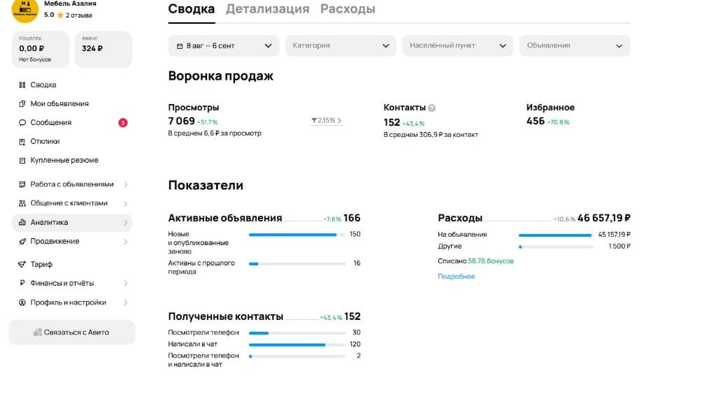Click the Продвижение rocket icon
716x396 pixels.
22,242
